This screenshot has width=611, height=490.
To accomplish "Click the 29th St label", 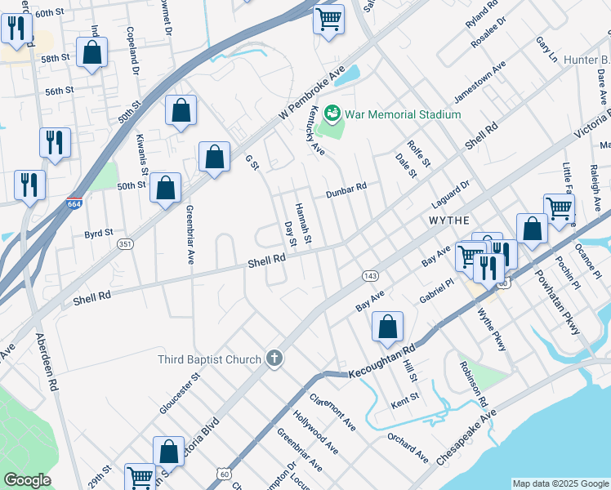I will (x=100, y=477).
